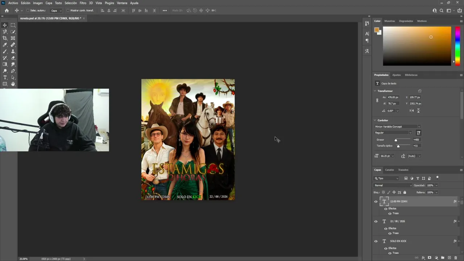Screen dimensions: 464x261
Task: Adjust the Tamaño óptico slider handle
Action: click(398, 146)
